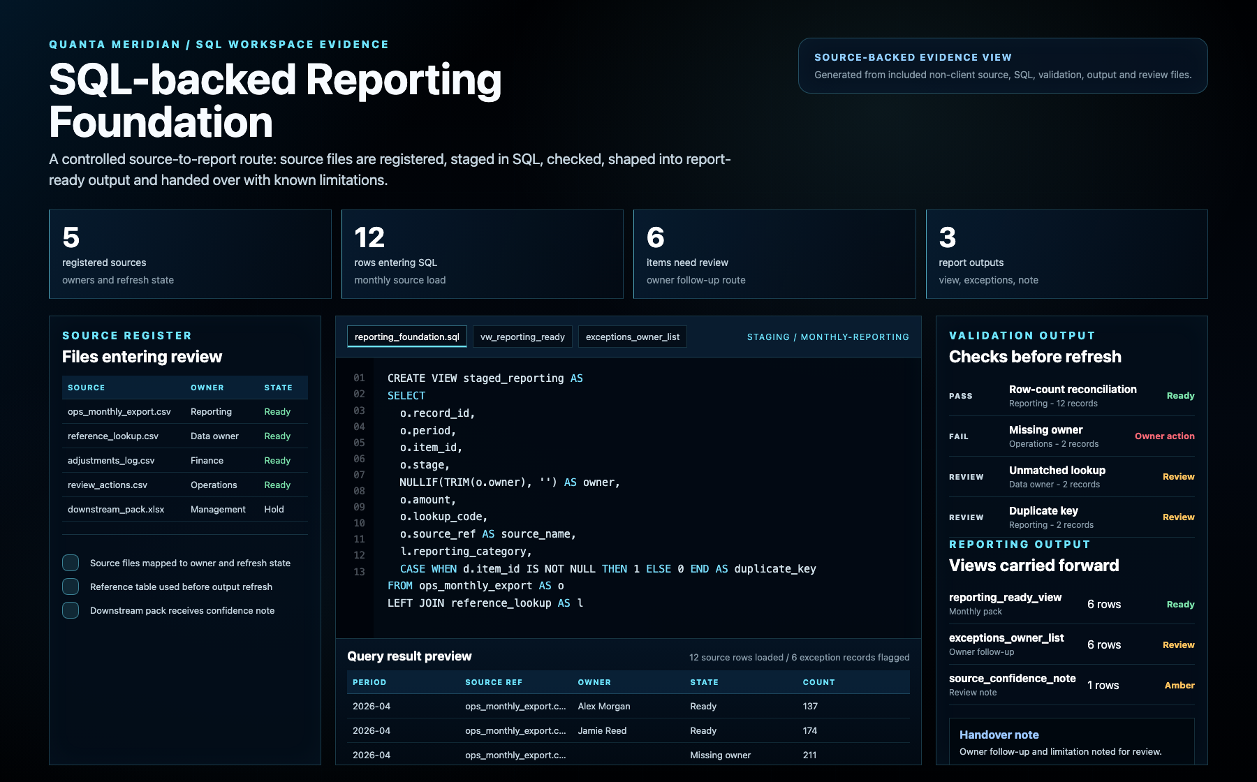Screen dimensions: 1257x782
Task: Open the '6 items need review' card
Action: click(774, 254)
